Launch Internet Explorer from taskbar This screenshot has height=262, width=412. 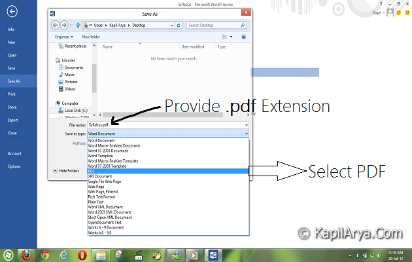coord(63,255)
